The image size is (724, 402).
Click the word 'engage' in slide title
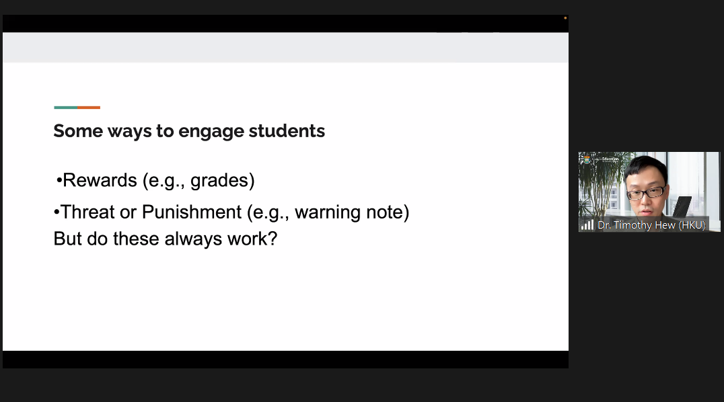click(211, 132)
